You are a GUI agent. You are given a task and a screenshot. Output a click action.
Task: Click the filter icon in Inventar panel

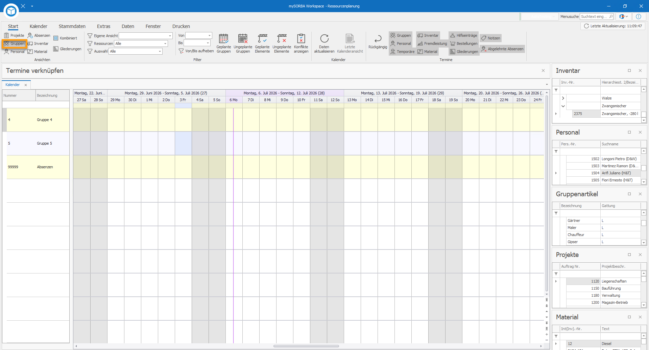click(x=556, y=90)
